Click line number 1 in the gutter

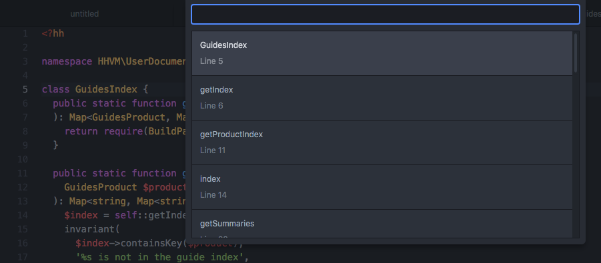click(25, 34)
